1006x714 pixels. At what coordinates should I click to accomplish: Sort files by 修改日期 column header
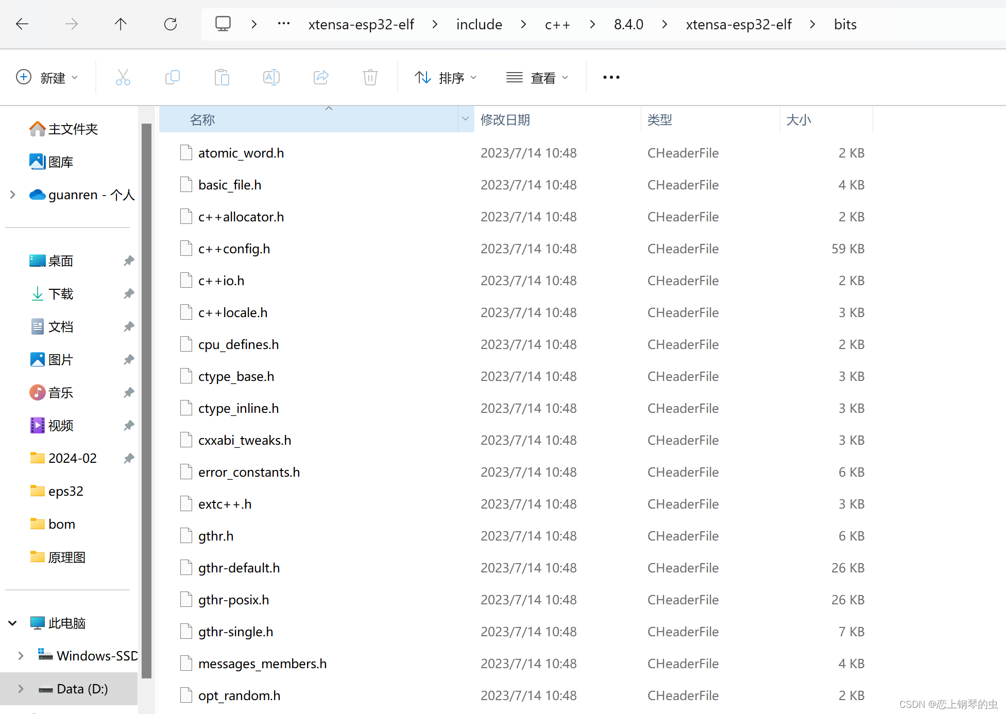point(505,120)
